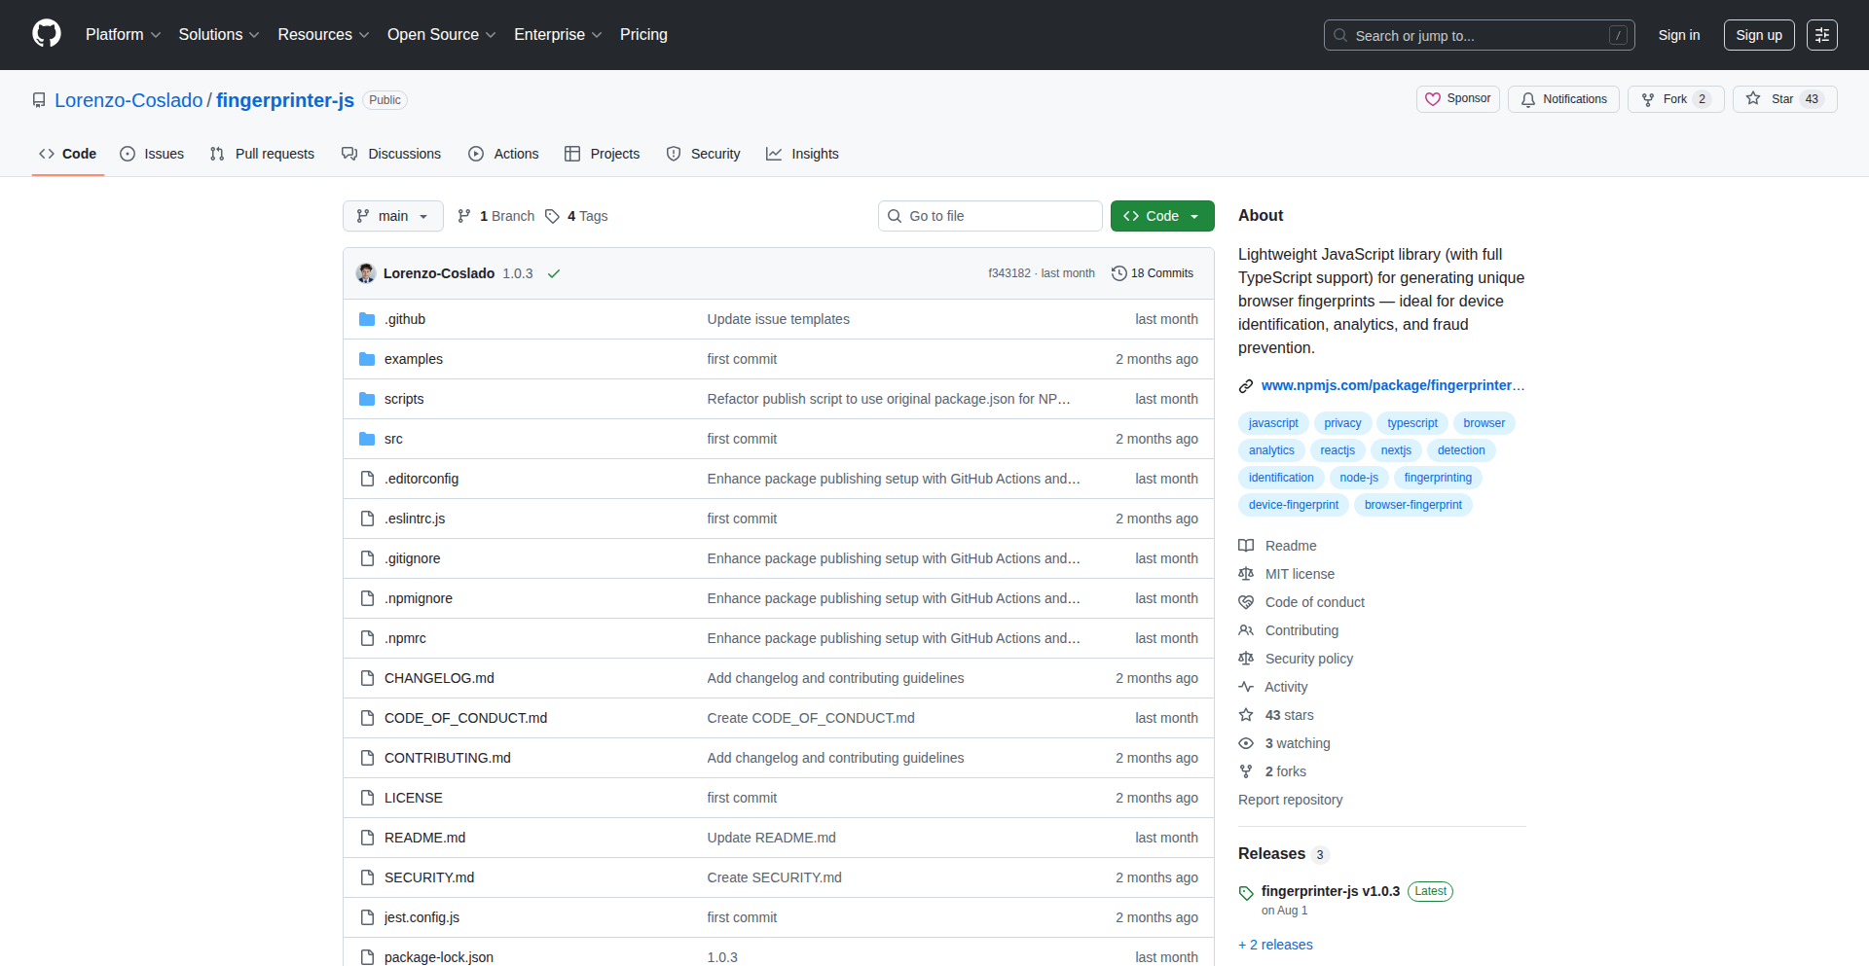
Task: Open the npmjs package website link
Action: (x=1393, y=385)
